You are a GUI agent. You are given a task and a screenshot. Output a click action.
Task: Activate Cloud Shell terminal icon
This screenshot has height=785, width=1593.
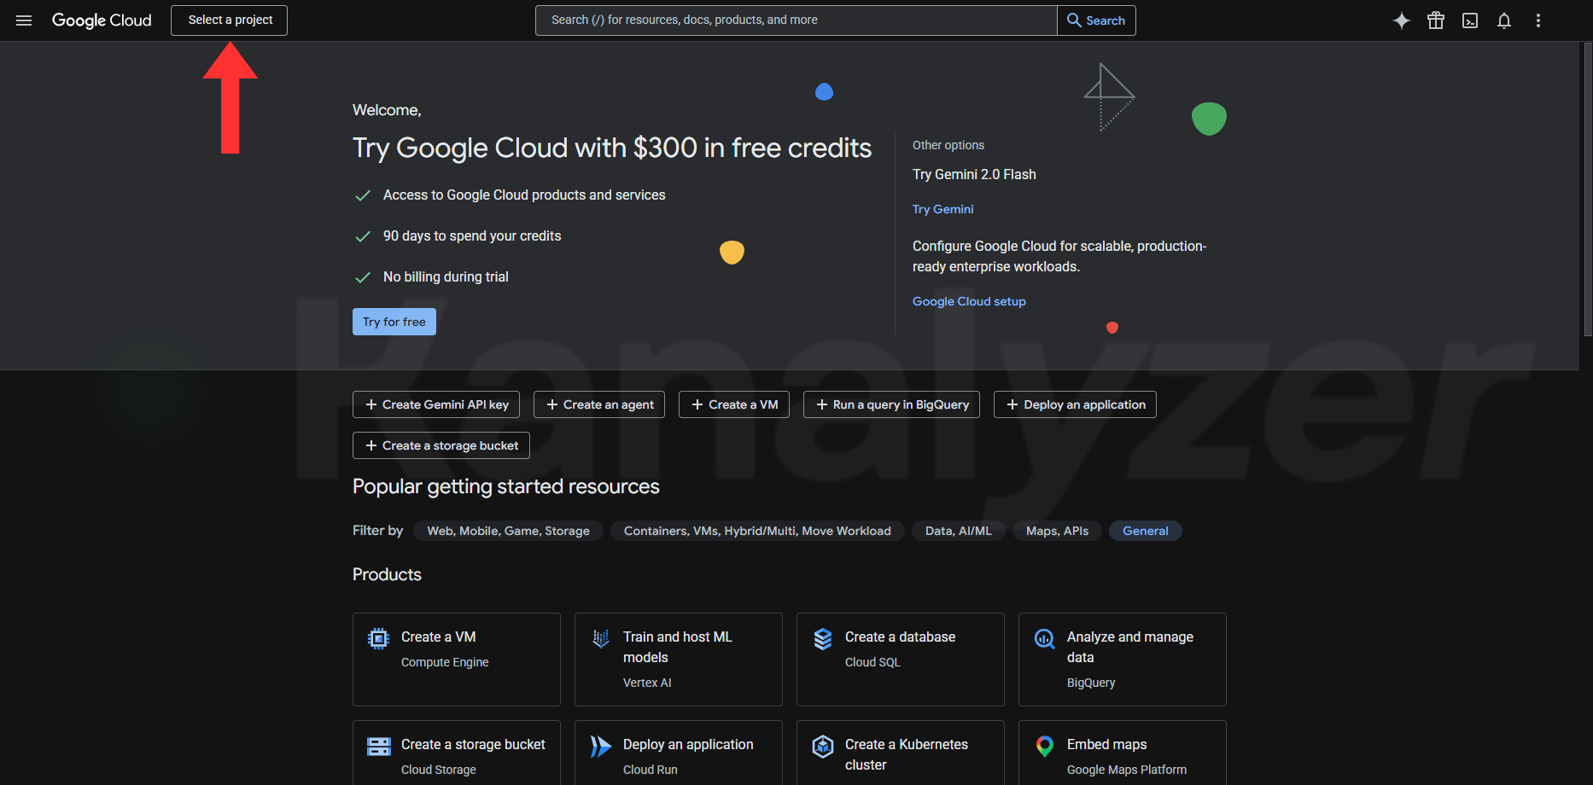pos(1470,20)
